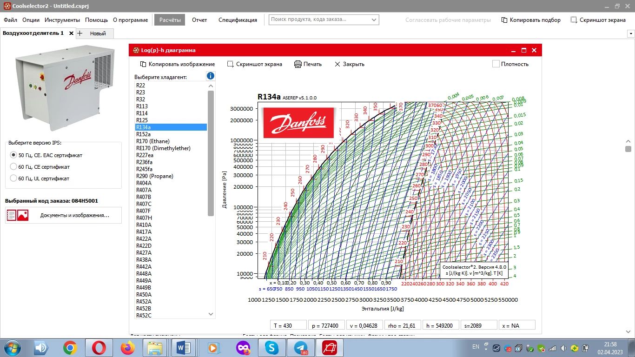Switch to the Спецификация tab
The image size is (635, 357).
[238, 20]
